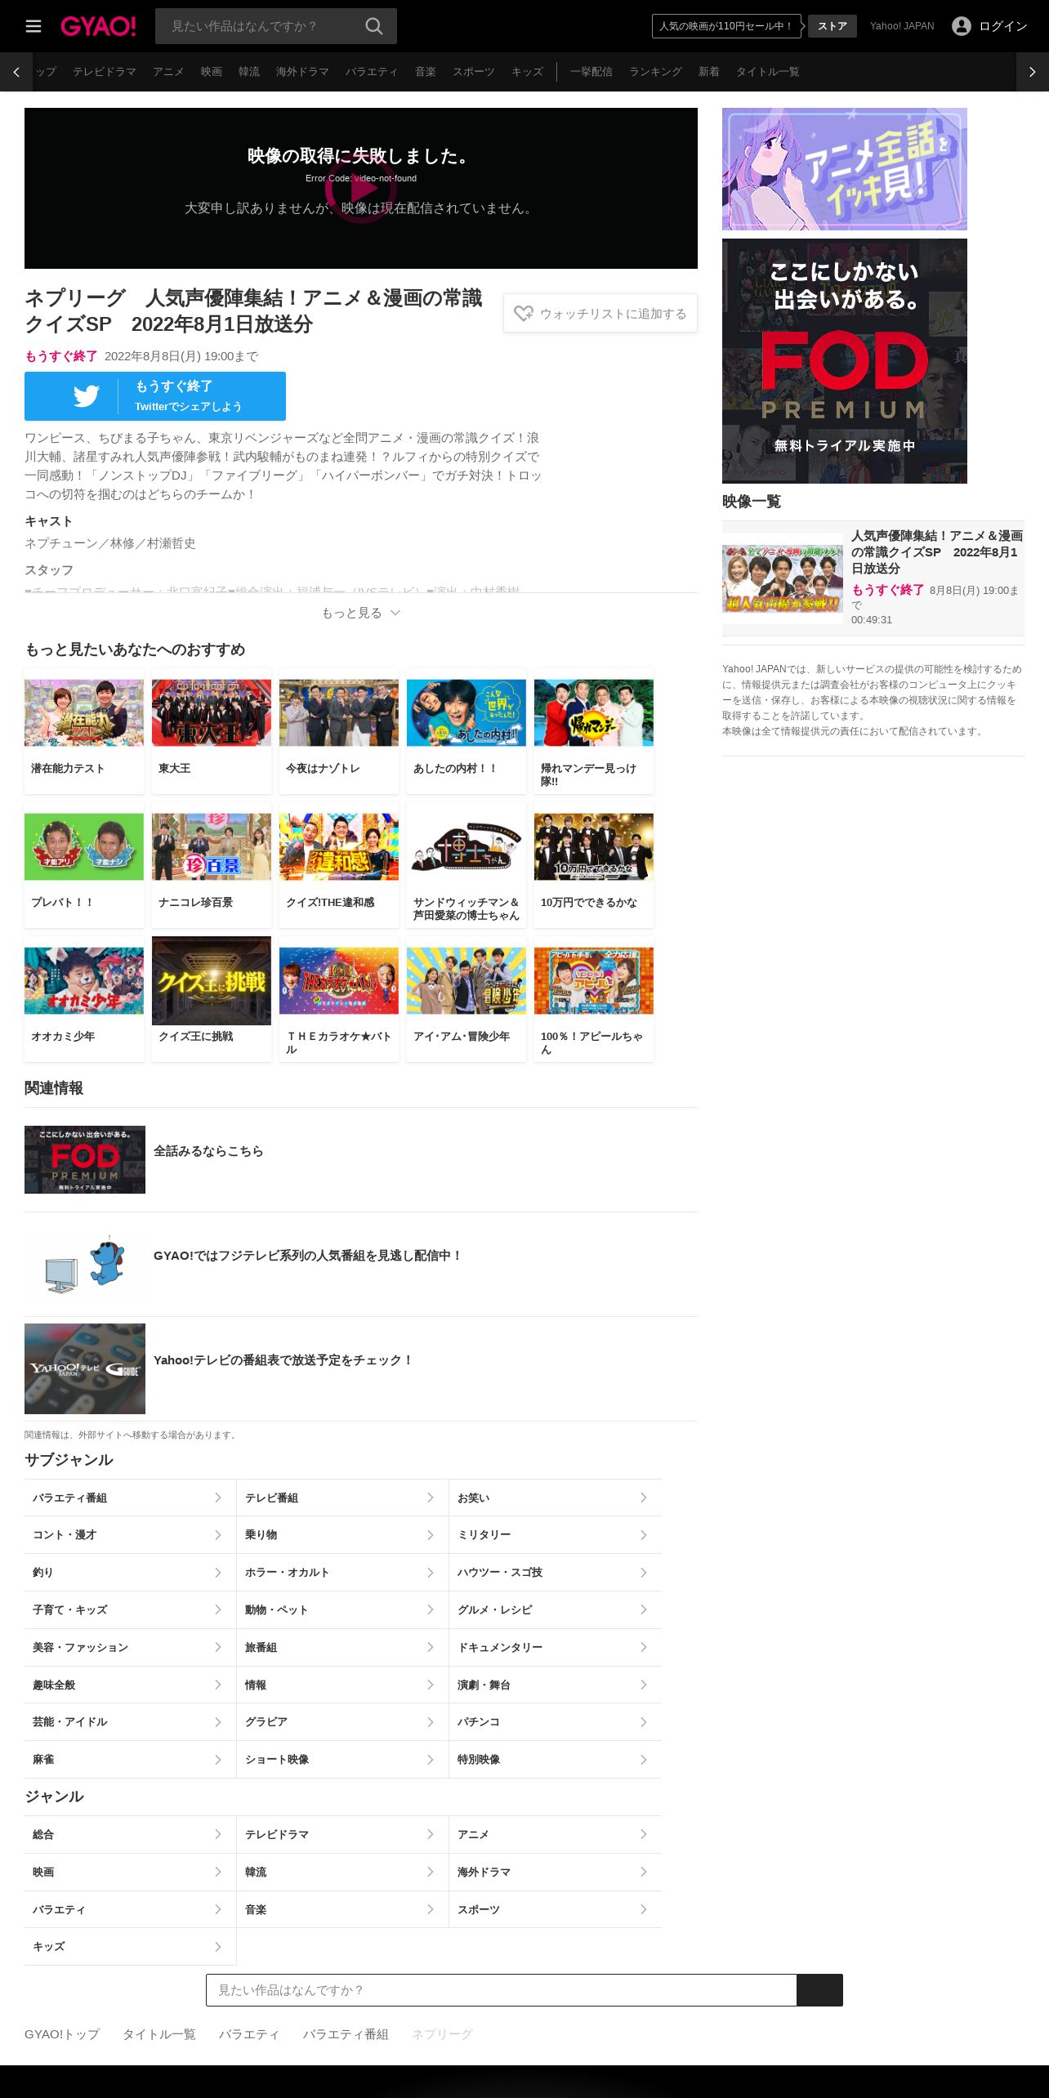Open the クイズ!THE違和感 thumbnail
This screenshot has height=2098, width=1049.
(339, 847)
